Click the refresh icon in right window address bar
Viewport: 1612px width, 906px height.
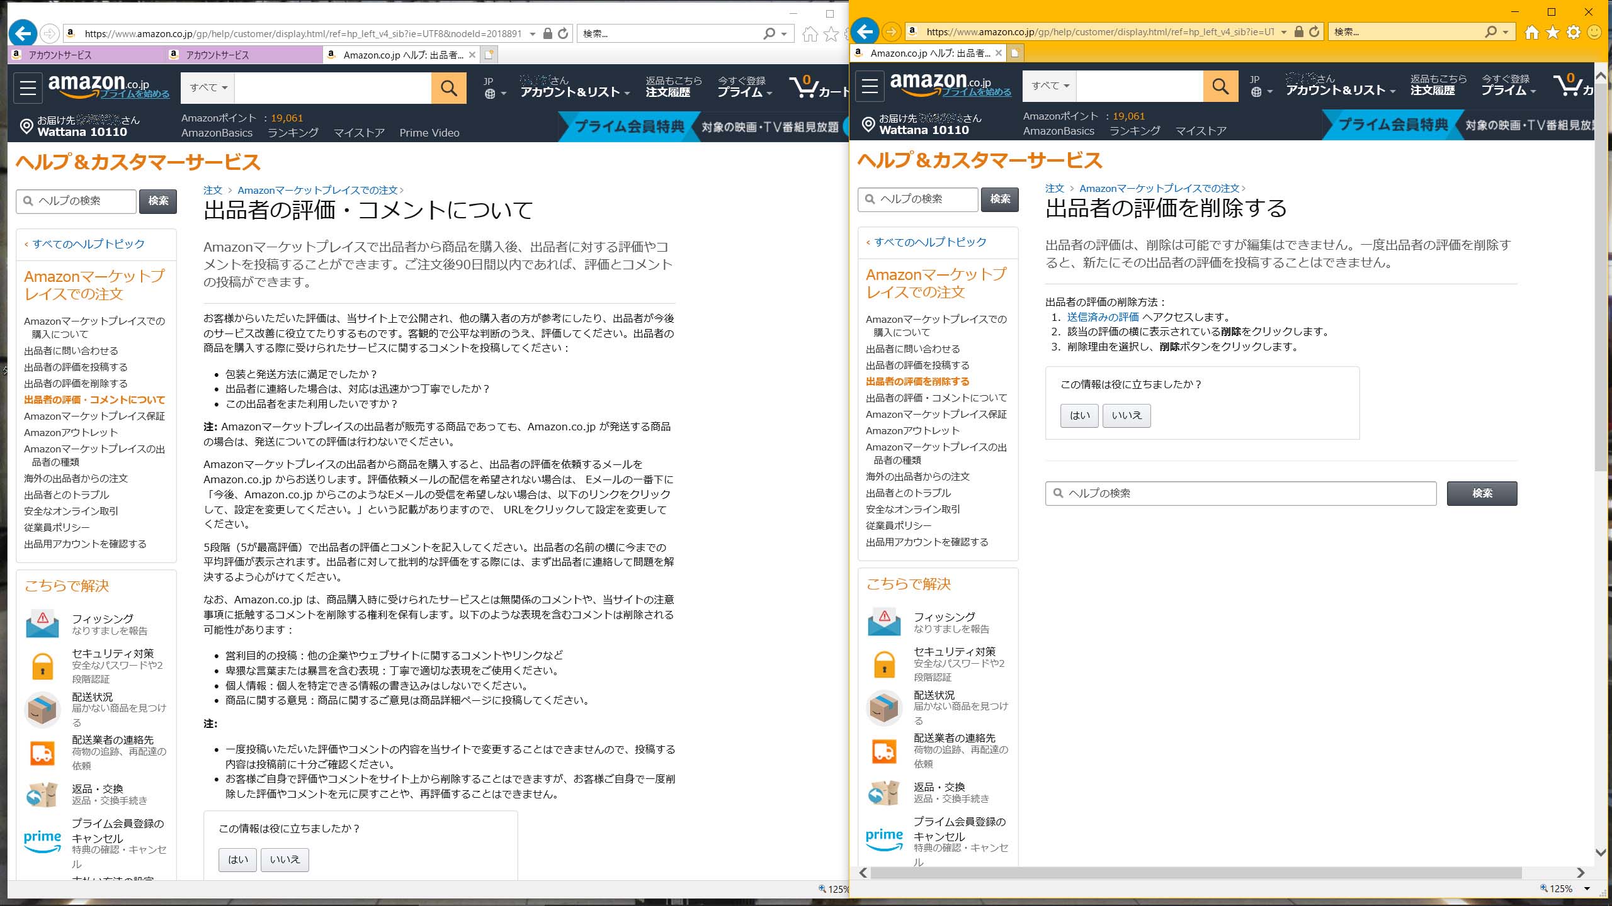coord(1314,31)
